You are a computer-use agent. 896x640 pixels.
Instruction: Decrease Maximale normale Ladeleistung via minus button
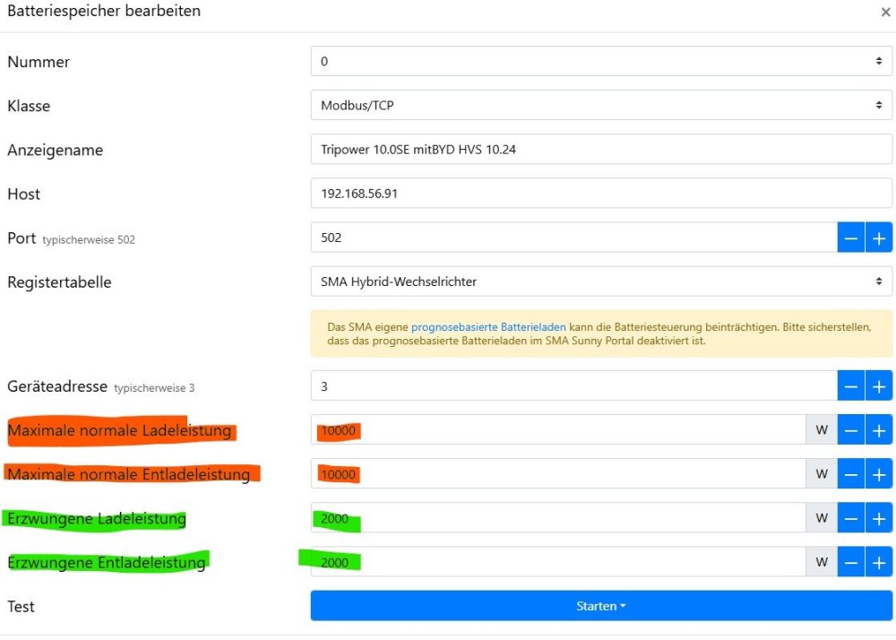pos(851,429)
